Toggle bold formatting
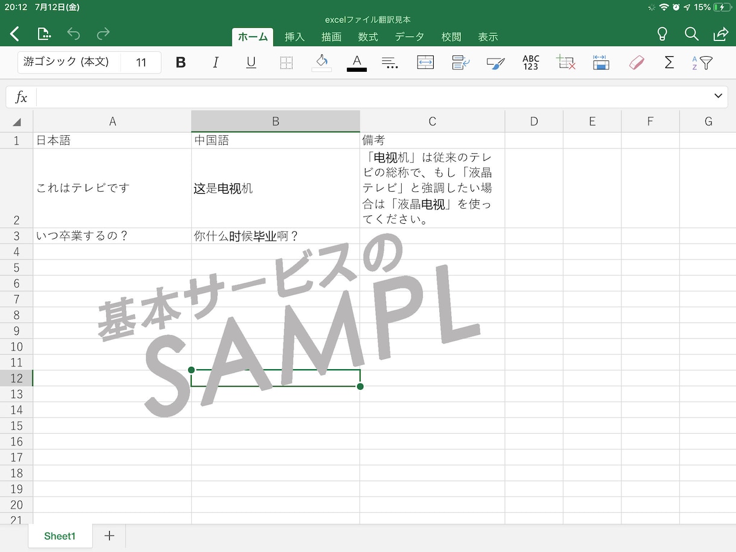 [x=180, y=63]
